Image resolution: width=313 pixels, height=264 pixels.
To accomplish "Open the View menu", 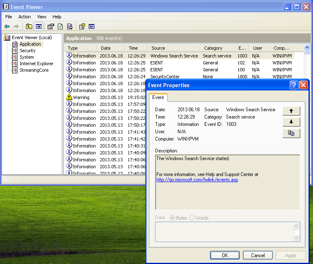I will point(42,17).
